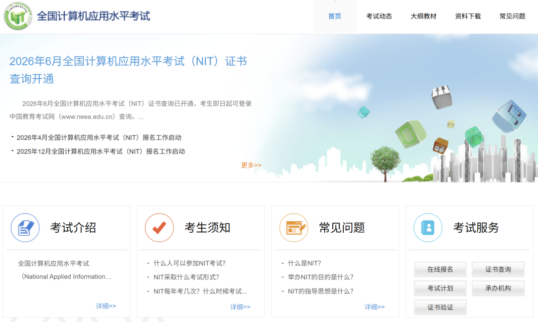538x322 pixels.
Task: Click the 证书验证 button
Action: pyautogui.click(x=440, y=307)
